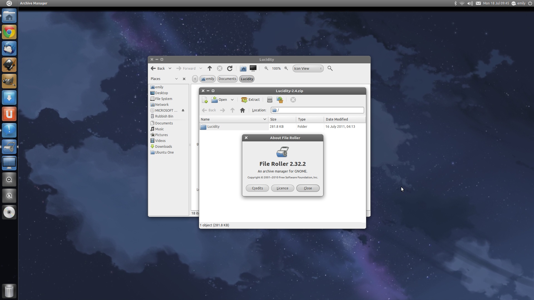Go forward in the archive navigation
The height and width of the screenshot is (300, 534).
point(222,110)
